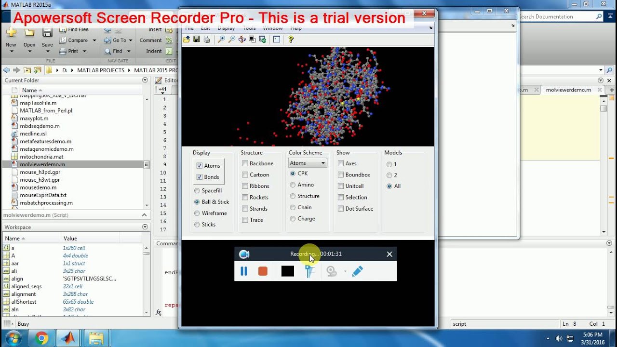617x347 pixels.
Task: Open the Workspace panel actions arrow
Action: click(x=145, y=227)
